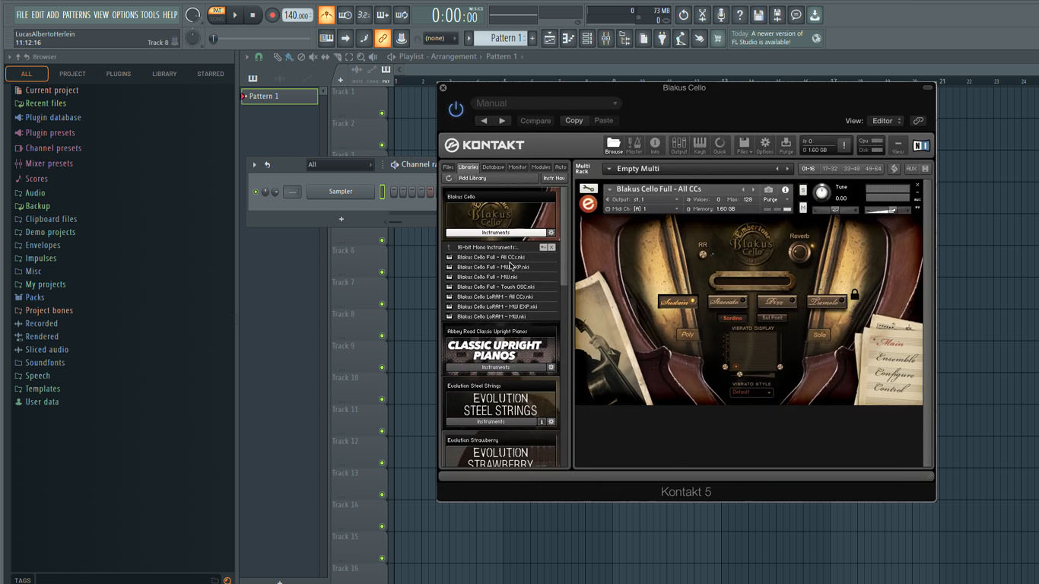
Task: Click the Sampler channel button
Action: click(x=341, y=192)
